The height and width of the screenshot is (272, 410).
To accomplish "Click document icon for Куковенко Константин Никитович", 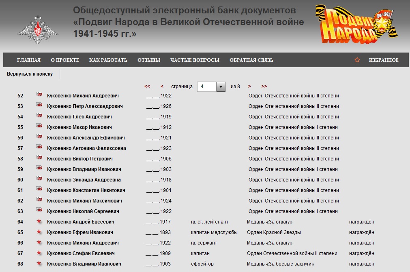I will tap(39, 190).
